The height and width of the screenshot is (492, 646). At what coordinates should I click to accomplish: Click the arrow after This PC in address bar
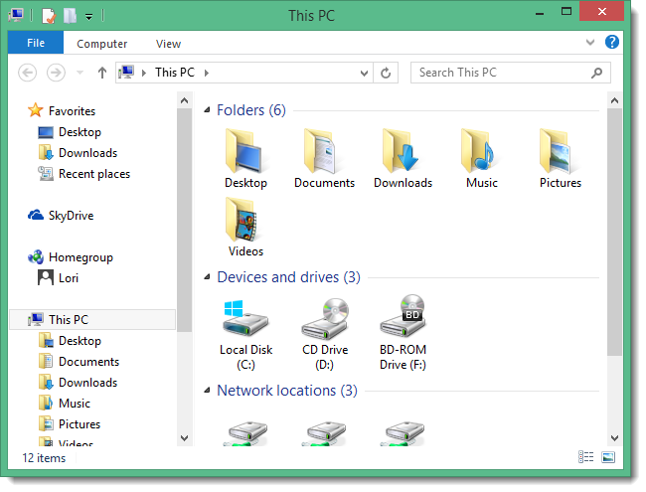pos(207,73)
